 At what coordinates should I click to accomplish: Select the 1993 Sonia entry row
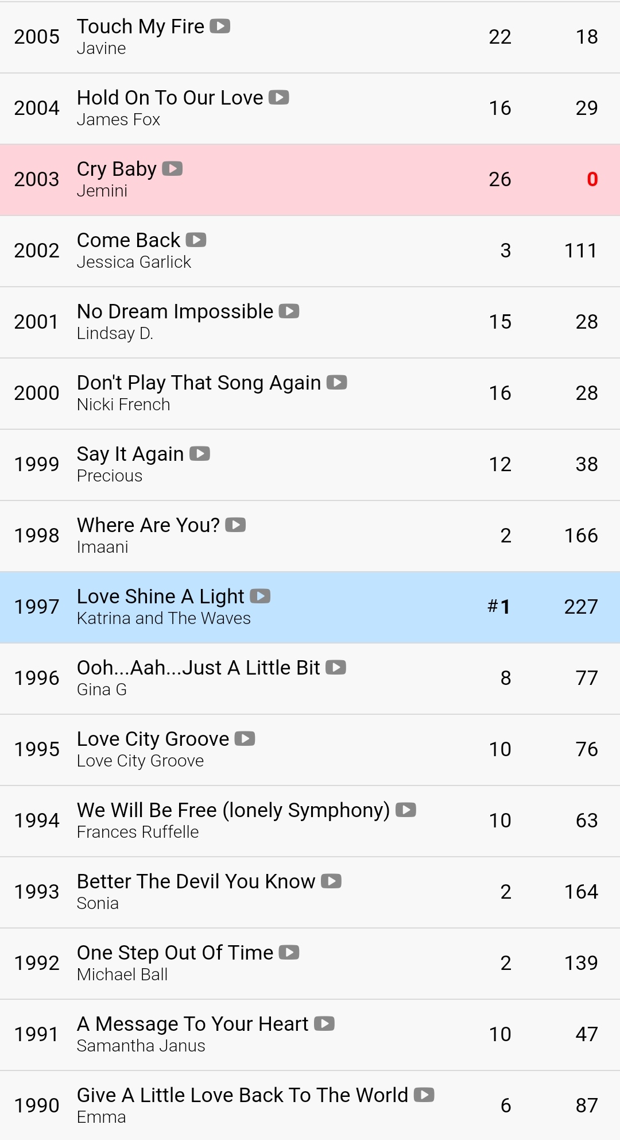pyautogui.click(x=310, y=892)
